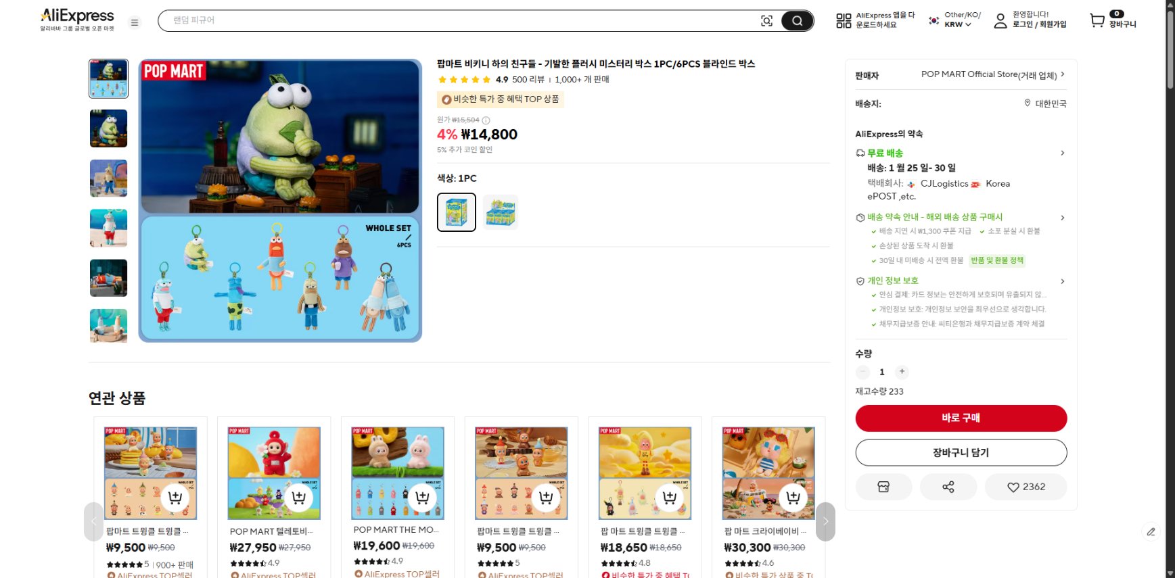Expand the free shipping details chevron
The height and width of the screenshot is (578, 1175).
1063,153
